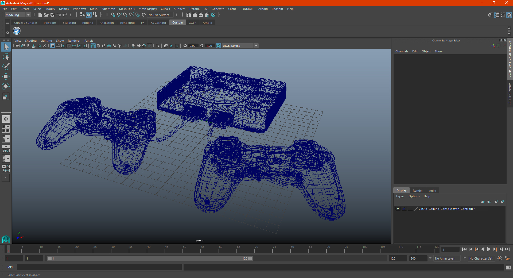This screenshot has width=513, height=278.
Task: Select the arrow Select tool
Action: pyautogui.click(x=6, y=47)
